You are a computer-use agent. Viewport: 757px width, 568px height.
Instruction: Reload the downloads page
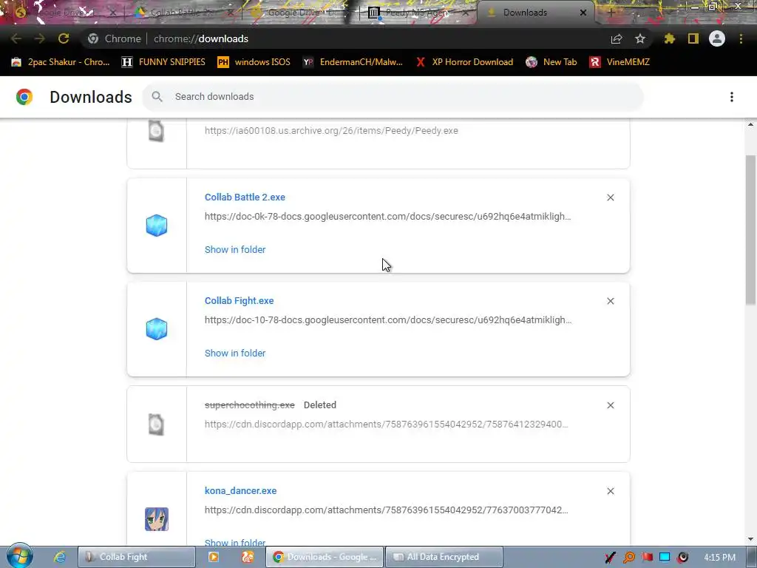tap(64, 38)
